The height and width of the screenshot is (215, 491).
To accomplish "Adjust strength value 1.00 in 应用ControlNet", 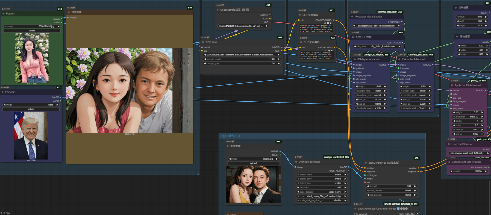I will tap(391, 186).
